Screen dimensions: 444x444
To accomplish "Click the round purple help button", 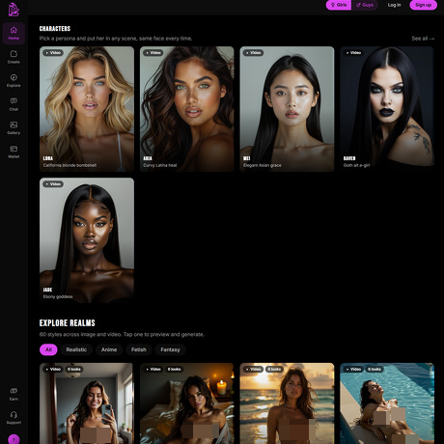I will pyautogui.click(x=14, y=439).
